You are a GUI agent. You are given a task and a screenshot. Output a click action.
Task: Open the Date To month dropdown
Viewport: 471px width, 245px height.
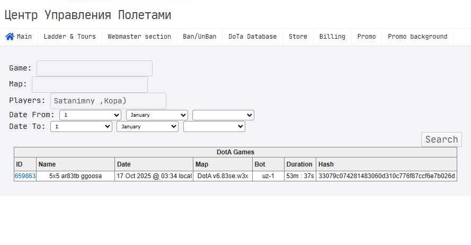147,127
